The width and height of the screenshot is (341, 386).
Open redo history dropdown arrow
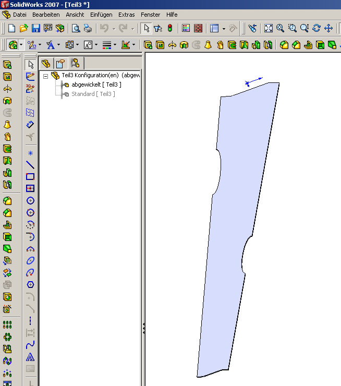pyautogui.click(x=132, y=29)
